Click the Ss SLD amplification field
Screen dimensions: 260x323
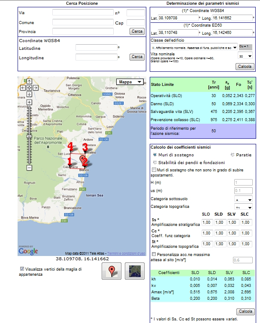point(220,222)
